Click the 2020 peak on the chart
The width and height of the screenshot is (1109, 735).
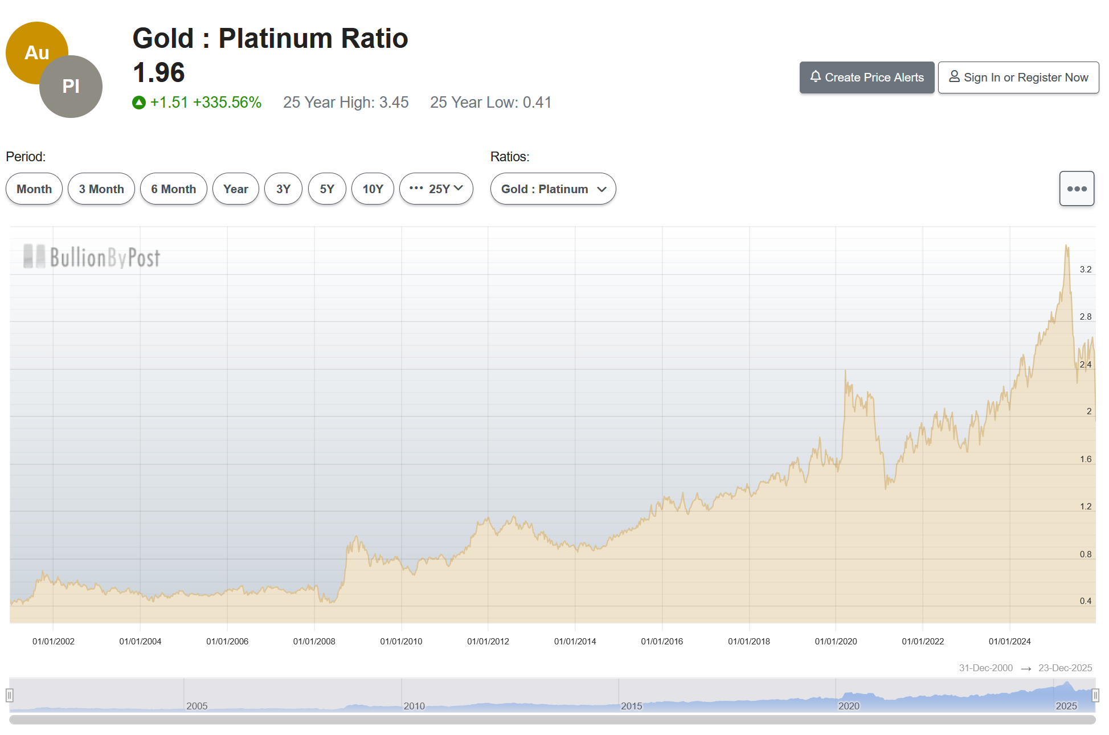click(845, 371)
